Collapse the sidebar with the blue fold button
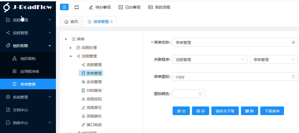Viewport: 299px width, 133px height. [x=64, y=7]
